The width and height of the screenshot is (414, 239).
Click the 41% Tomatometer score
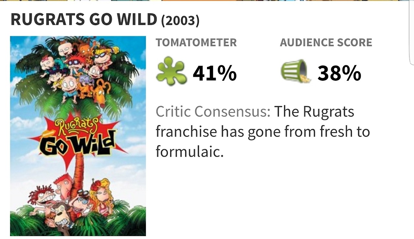215,73
